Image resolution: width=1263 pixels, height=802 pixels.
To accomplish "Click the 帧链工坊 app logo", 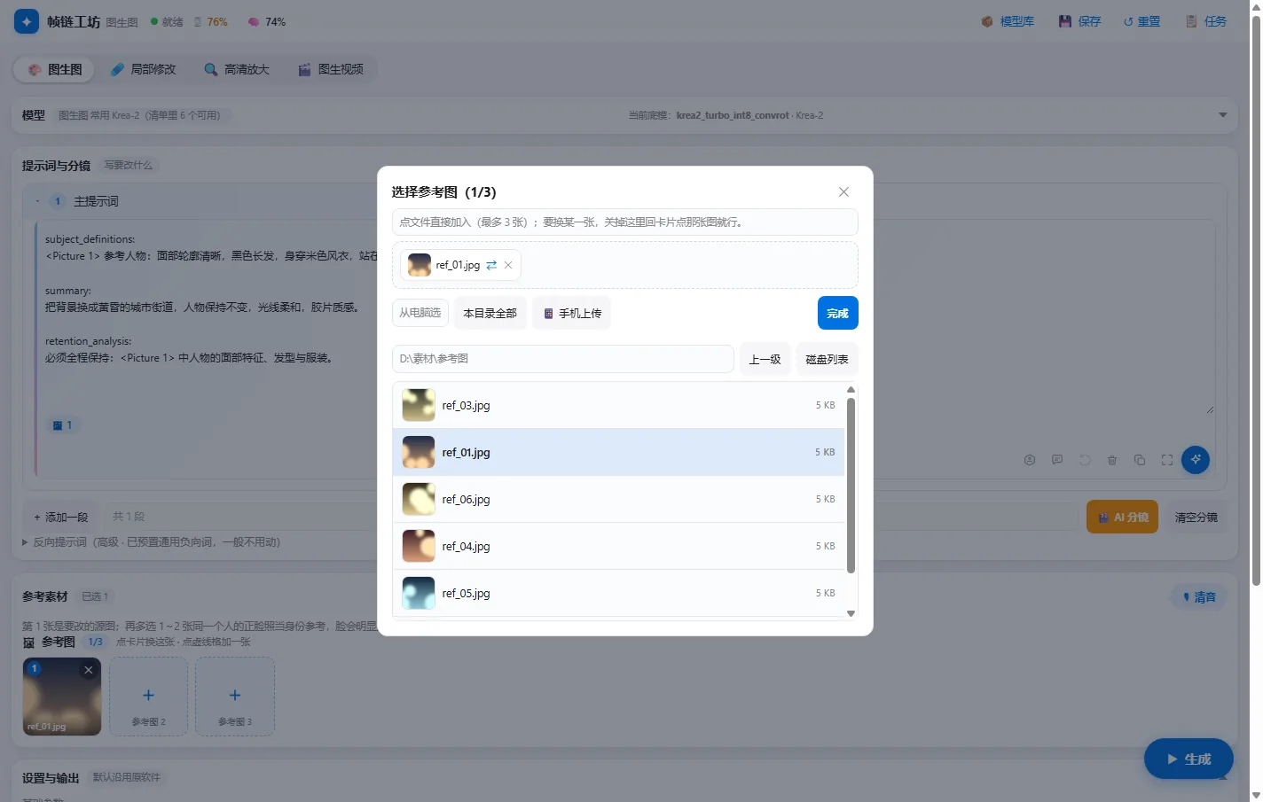I will tap(27, 21).
